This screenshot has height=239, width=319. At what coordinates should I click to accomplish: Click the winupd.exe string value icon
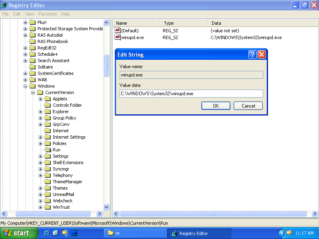point(118,37)
